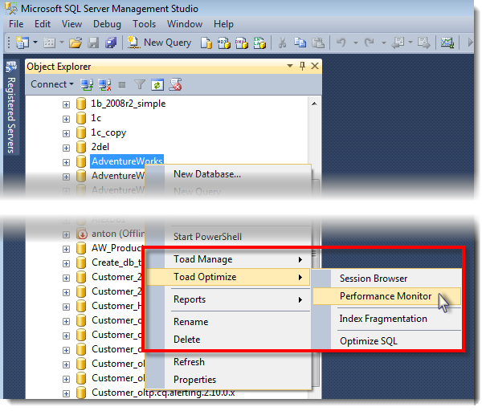Choose Refresh from context menu
486x411 pixels.
tap(228, 362)
